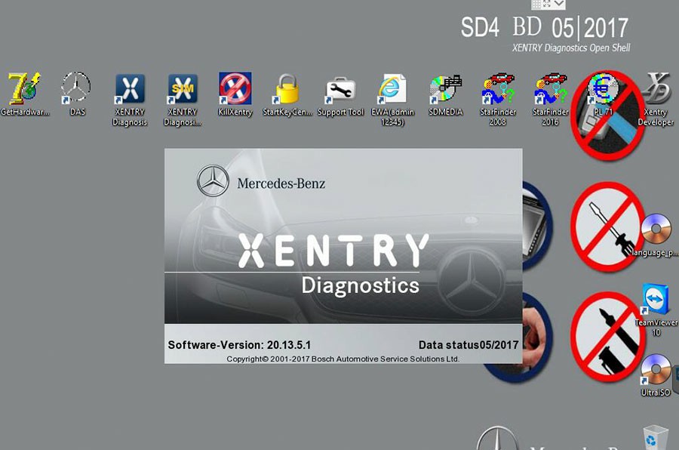Launch StarFinder 2016
The width and height of the screenshot is (679, 450).
coord(550,89)
